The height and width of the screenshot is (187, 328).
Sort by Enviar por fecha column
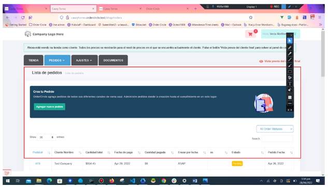point(191,152)
